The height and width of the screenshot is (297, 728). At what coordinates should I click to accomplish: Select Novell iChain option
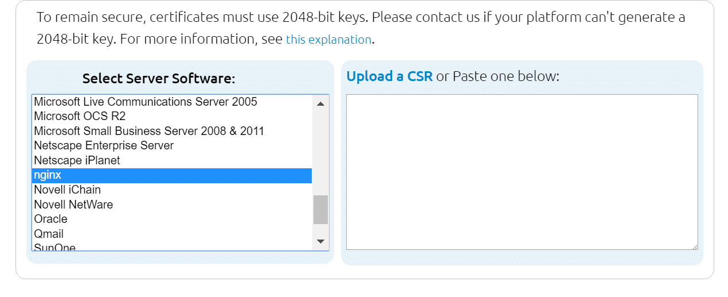(x=67, y=190)
